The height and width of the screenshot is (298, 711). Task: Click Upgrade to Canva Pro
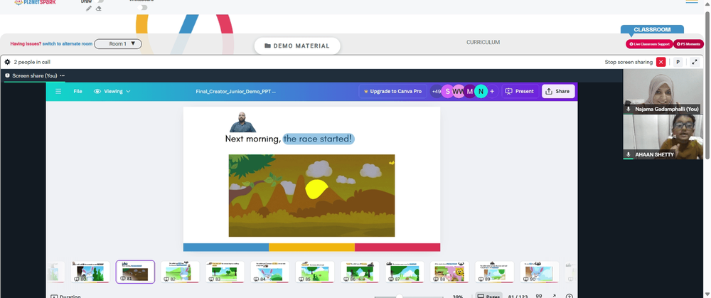click(x=392, y=91)
